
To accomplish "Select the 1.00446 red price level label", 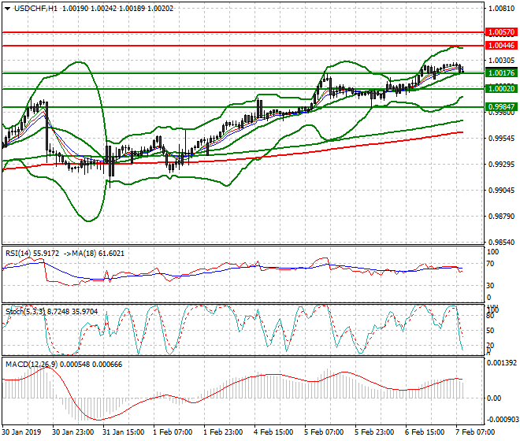I will [x=501, y=46].
